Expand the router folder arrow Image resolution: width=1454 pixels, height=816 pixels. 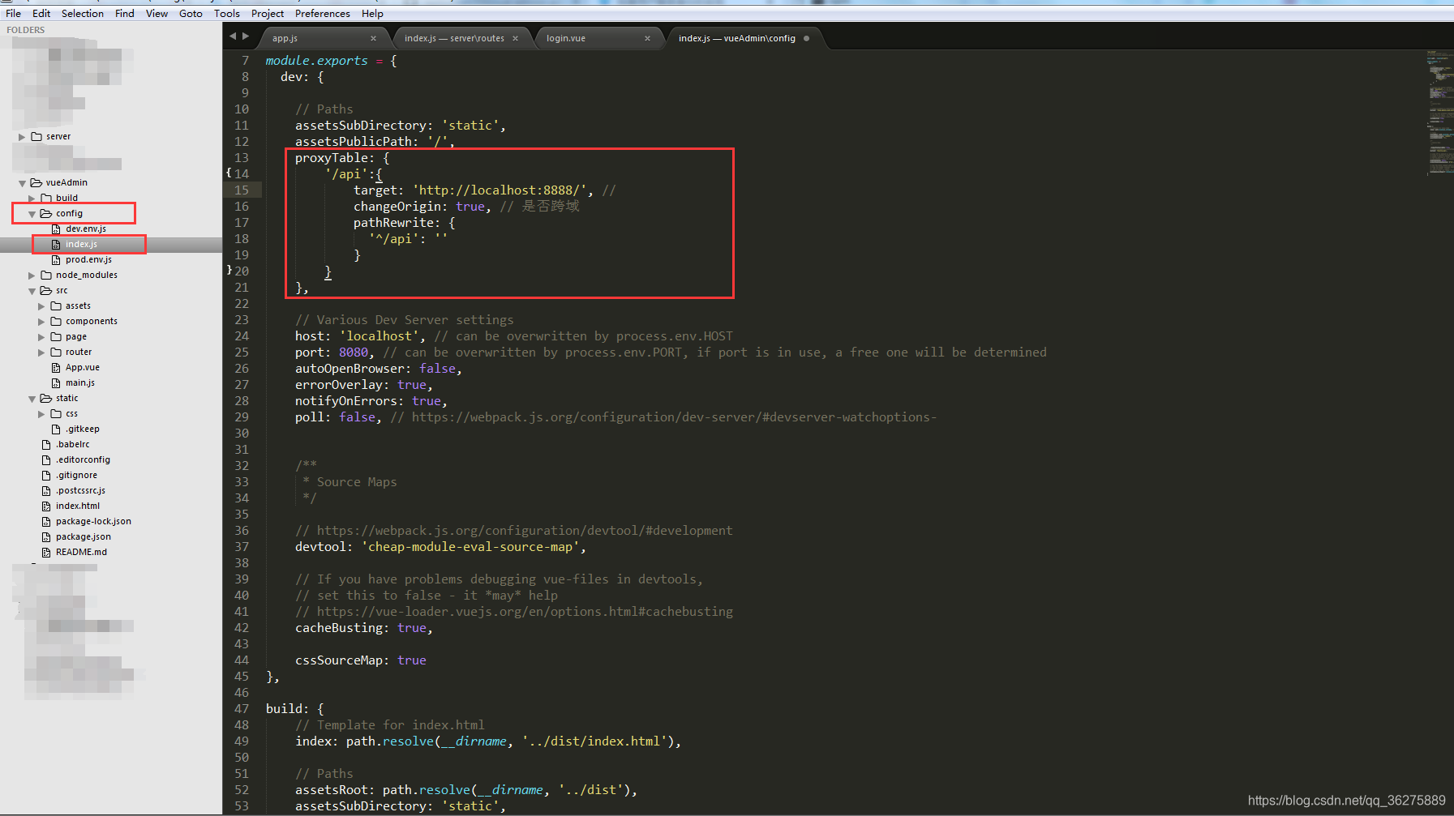coord(41,352)
